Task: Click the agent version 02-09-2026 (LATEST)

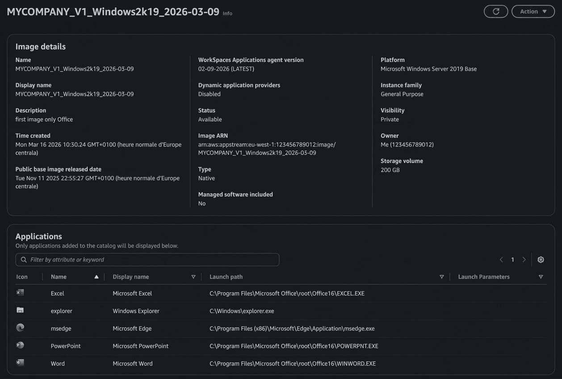Action: 226,69
